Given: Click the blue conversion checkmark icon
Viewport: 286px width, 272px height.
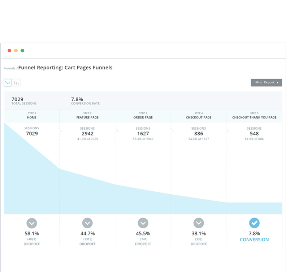Looking at the screenshot, I should click(254, 223).
